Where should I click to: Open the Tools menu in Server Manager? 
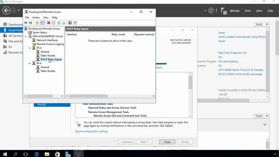(248, 10)
